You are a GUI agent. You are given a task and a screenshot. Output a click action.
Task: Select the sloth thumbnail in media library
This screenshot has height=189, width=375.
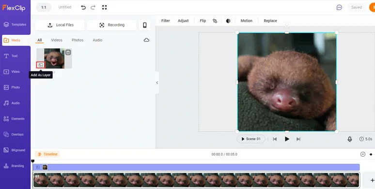[x=54, y=58]
